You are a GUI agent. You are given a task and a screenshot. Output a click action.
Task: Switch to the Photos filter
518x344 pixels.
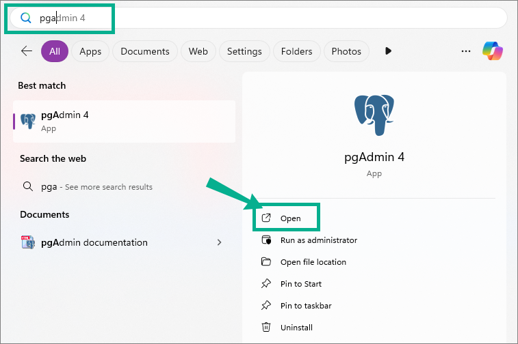click(x=346, y=51)
